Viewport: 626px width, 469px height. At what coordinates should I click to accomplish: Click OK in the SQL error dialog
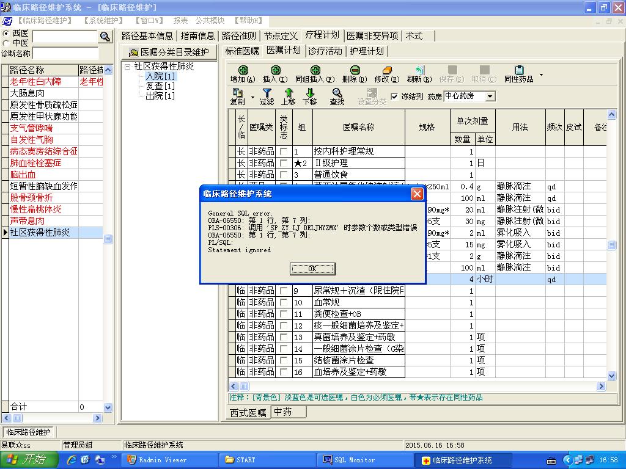[x=312, y=269]
